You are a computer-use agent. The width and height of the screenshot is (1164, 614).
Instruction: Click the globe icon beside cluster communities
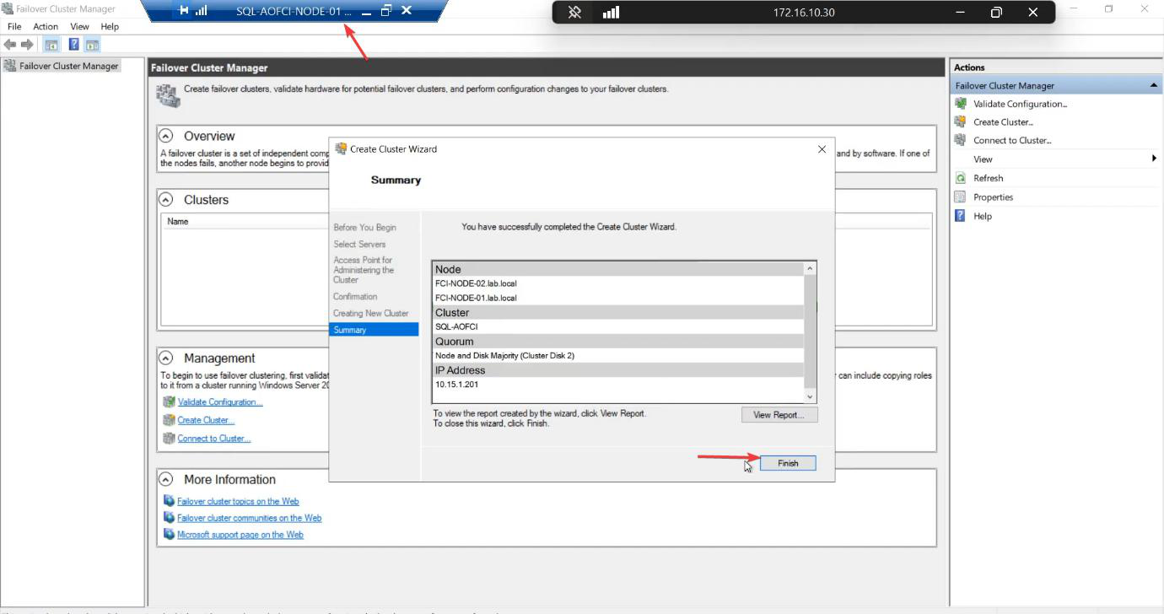(x=169, y=518)
